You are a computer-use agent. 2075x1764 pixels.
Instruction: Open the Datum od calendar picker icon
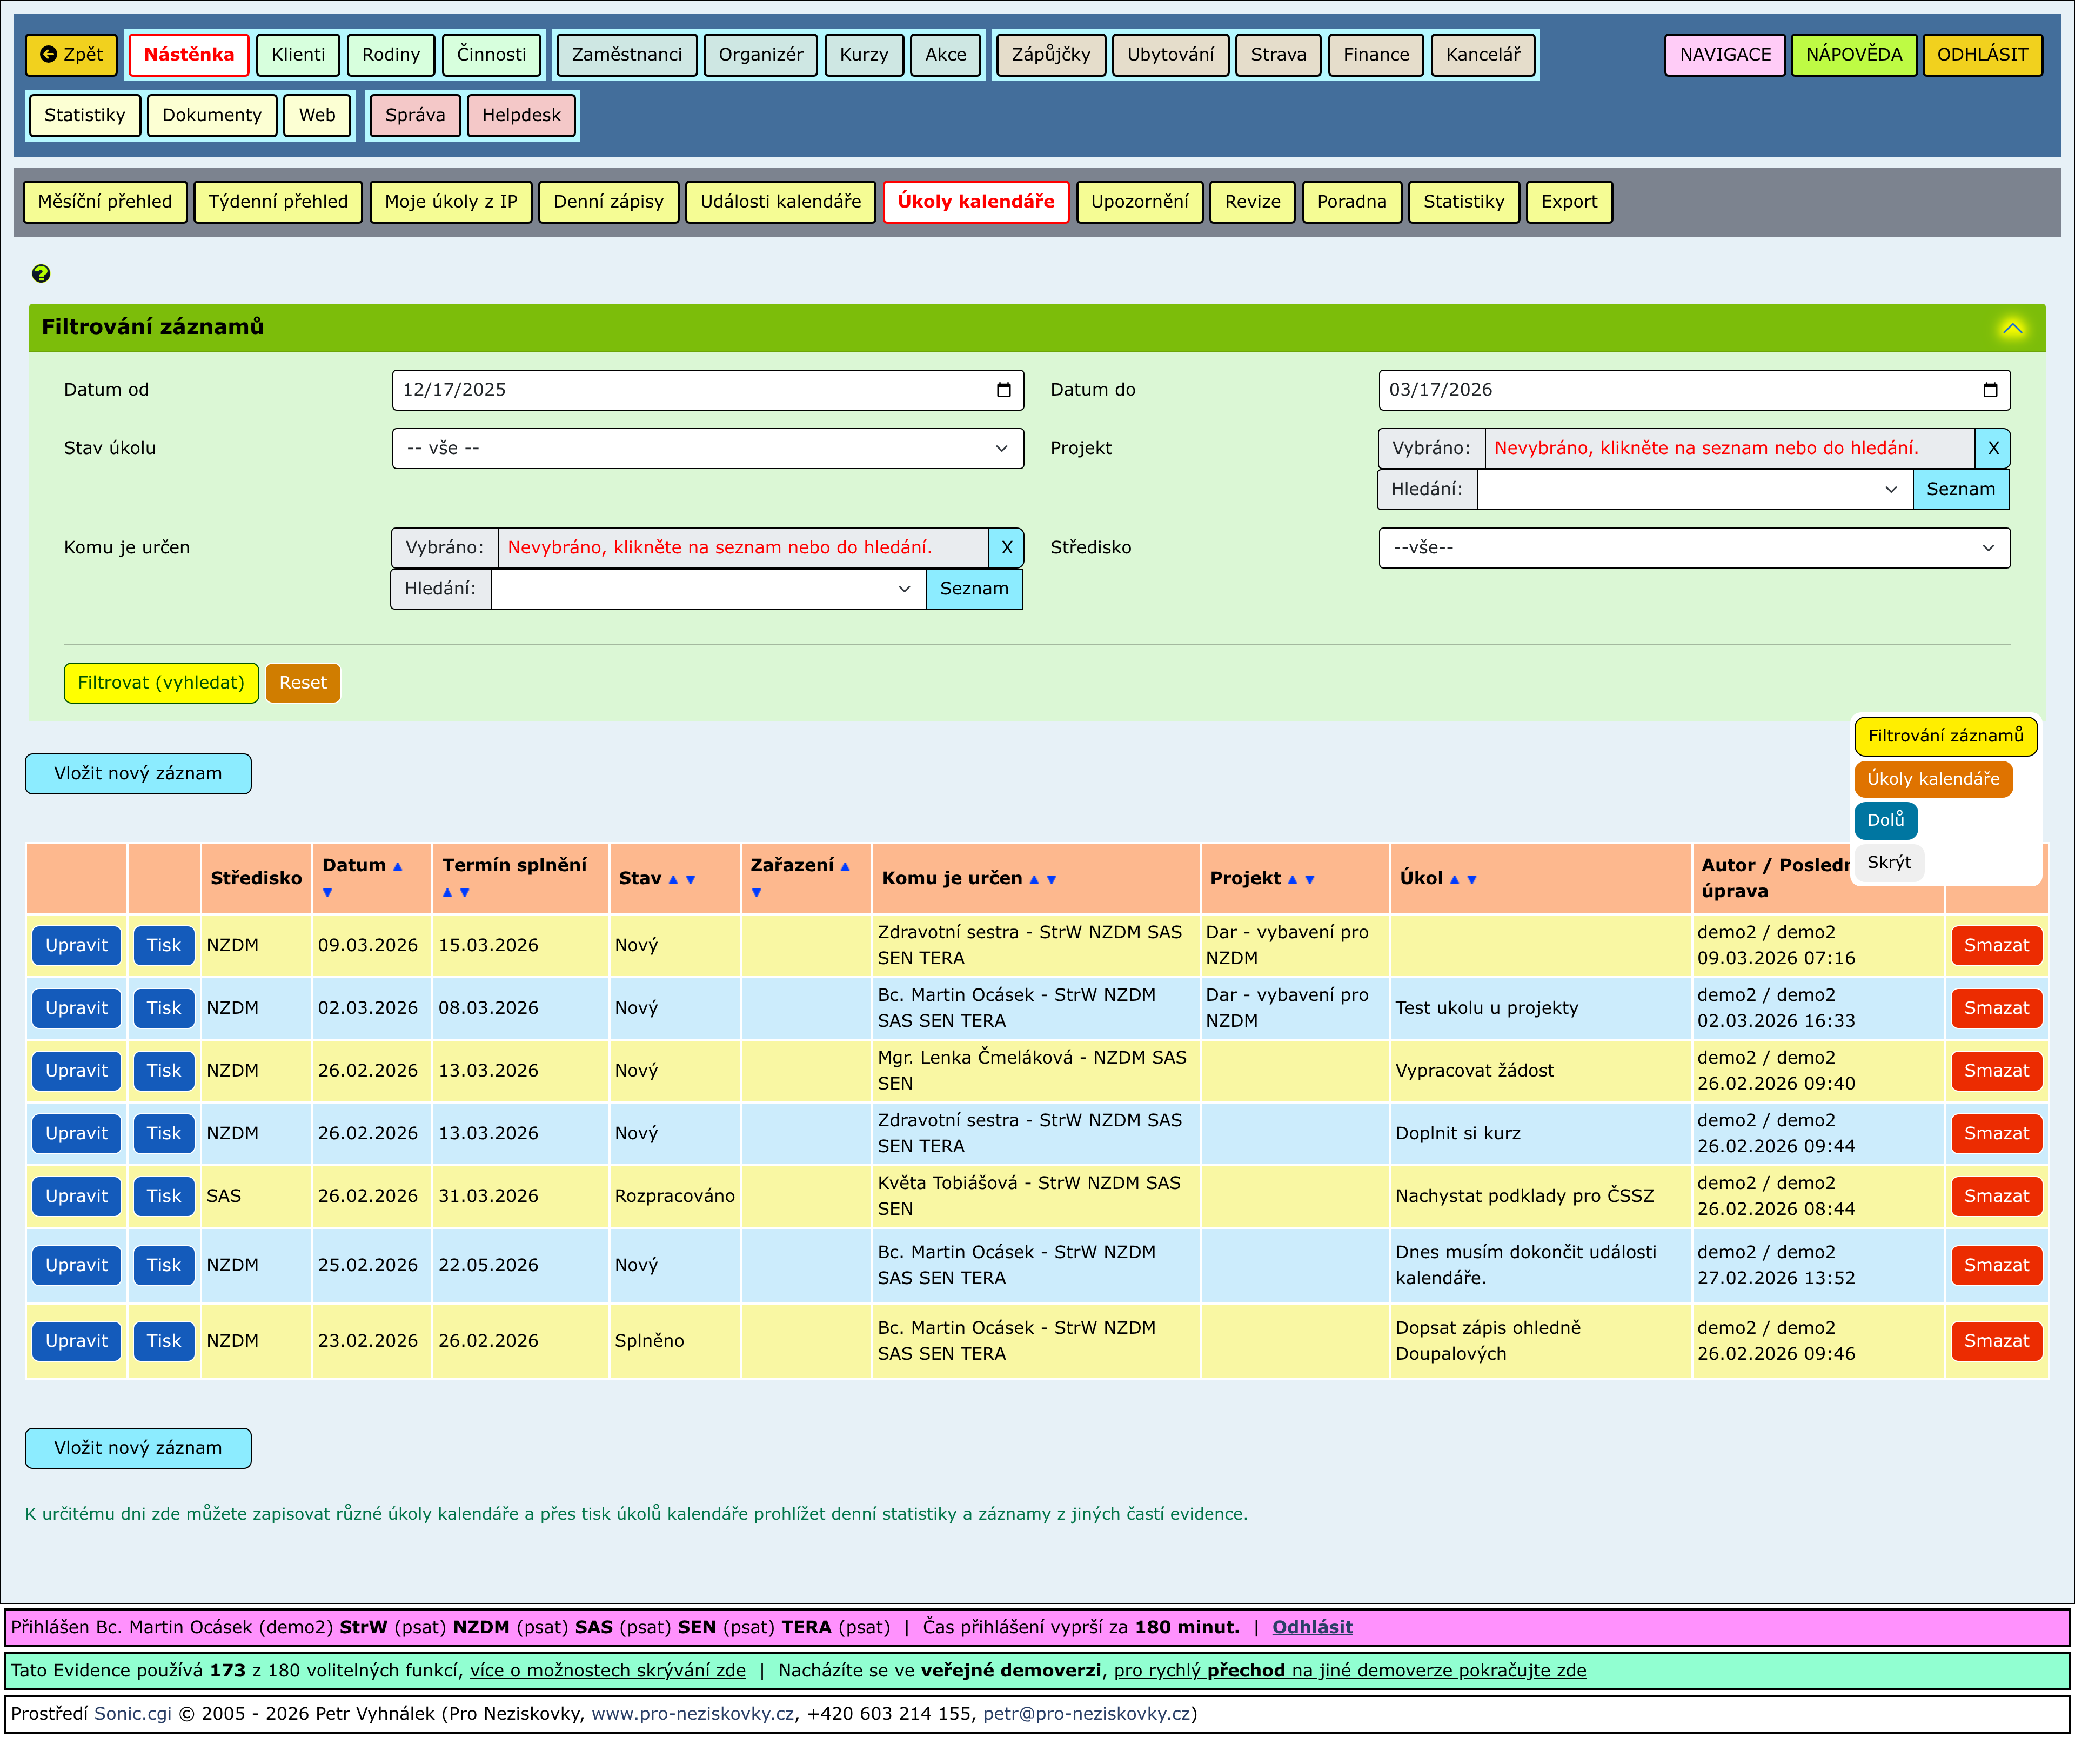[x=1003, y=390]
